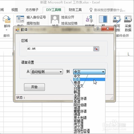The image size is (134, 134).
Task: Select 西班牙语 in the language list
Action: point(89,99)
